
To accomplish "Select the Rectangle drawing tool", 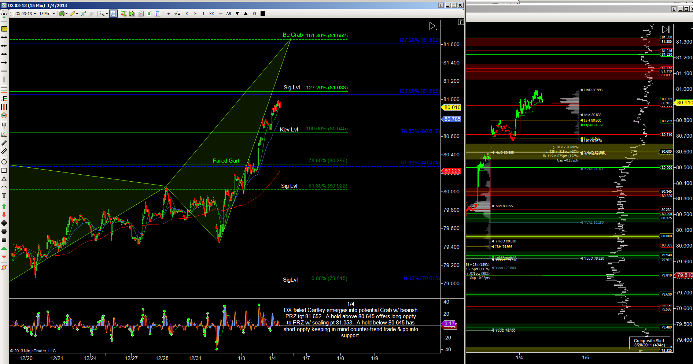I will pos(4,170).
